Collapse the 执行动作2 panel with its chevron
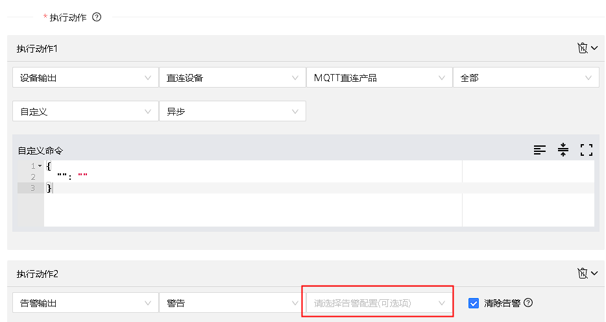The image size is (606, 322). pos(594,274)
